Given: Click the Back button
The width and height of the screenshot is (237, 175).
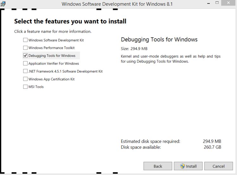Looking at the screenshot, I should (158, 166).
